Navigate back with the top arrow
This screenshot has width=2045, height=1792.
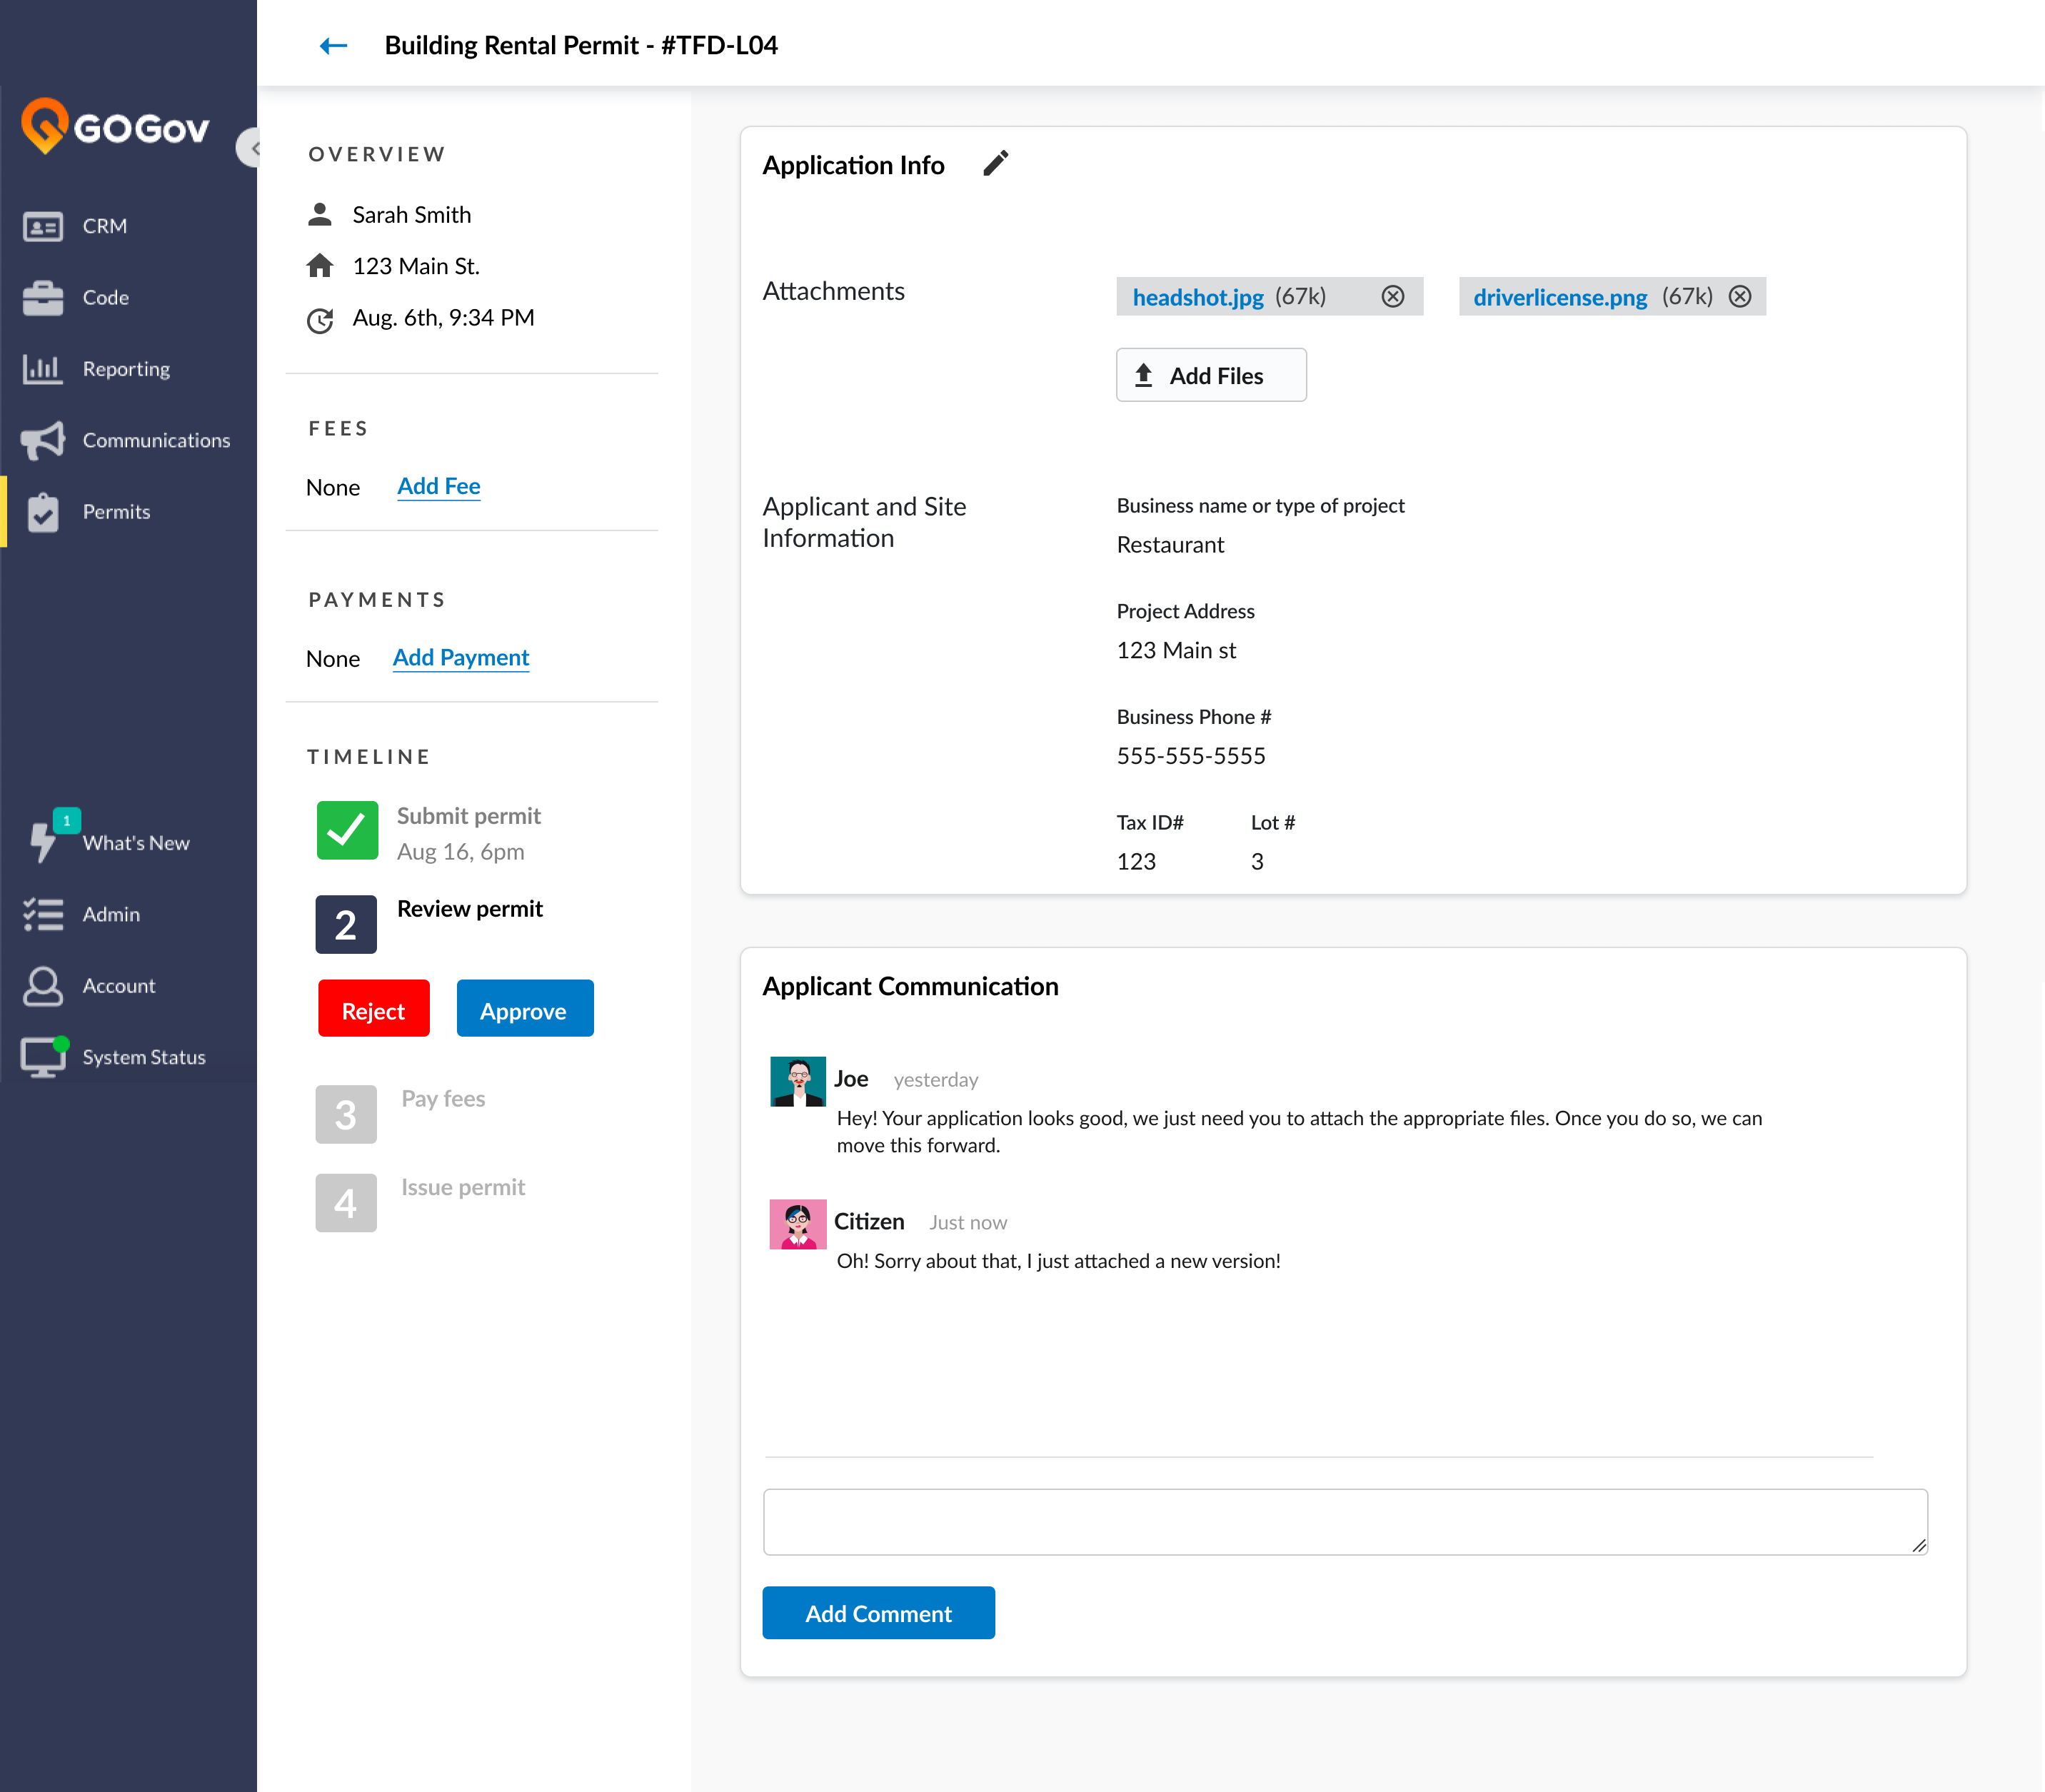tap(333, 45)
